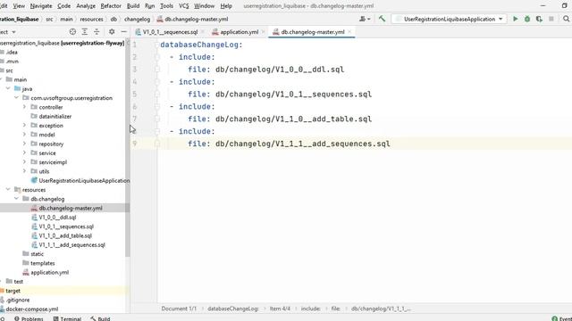The image size is (572, 321).
Task: Expand the service package
Action: [x=24, y=152]
